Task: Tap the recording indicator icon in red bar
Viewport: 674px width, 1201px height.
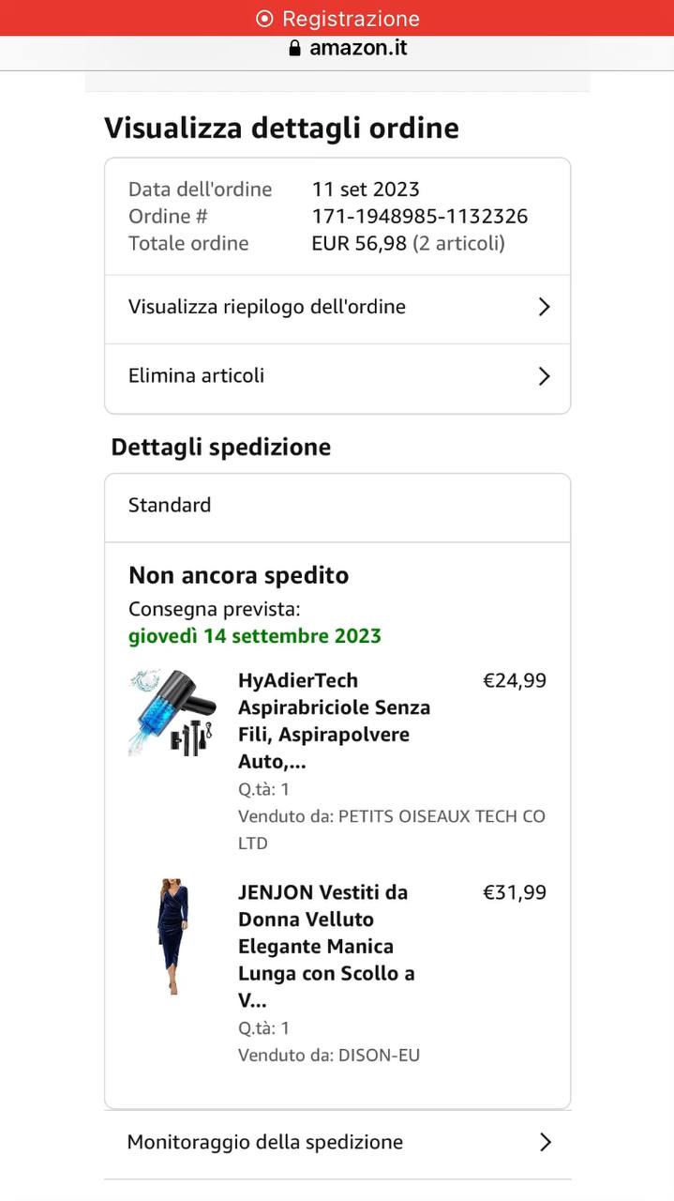Action: pyautogui.click(x=265, y=19)
